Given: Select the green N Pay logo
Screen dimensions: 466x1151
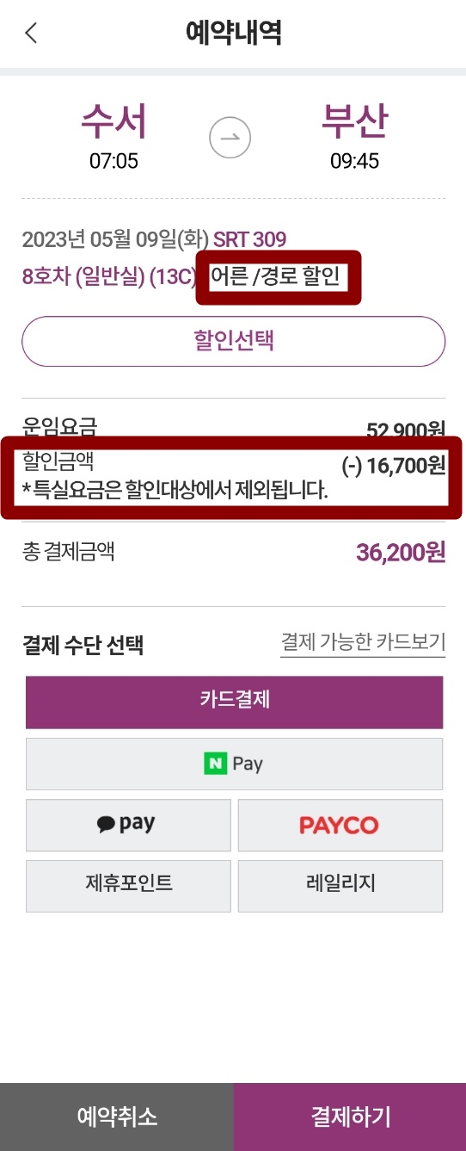Looking at the screenshot, I should tap(214, 764).
